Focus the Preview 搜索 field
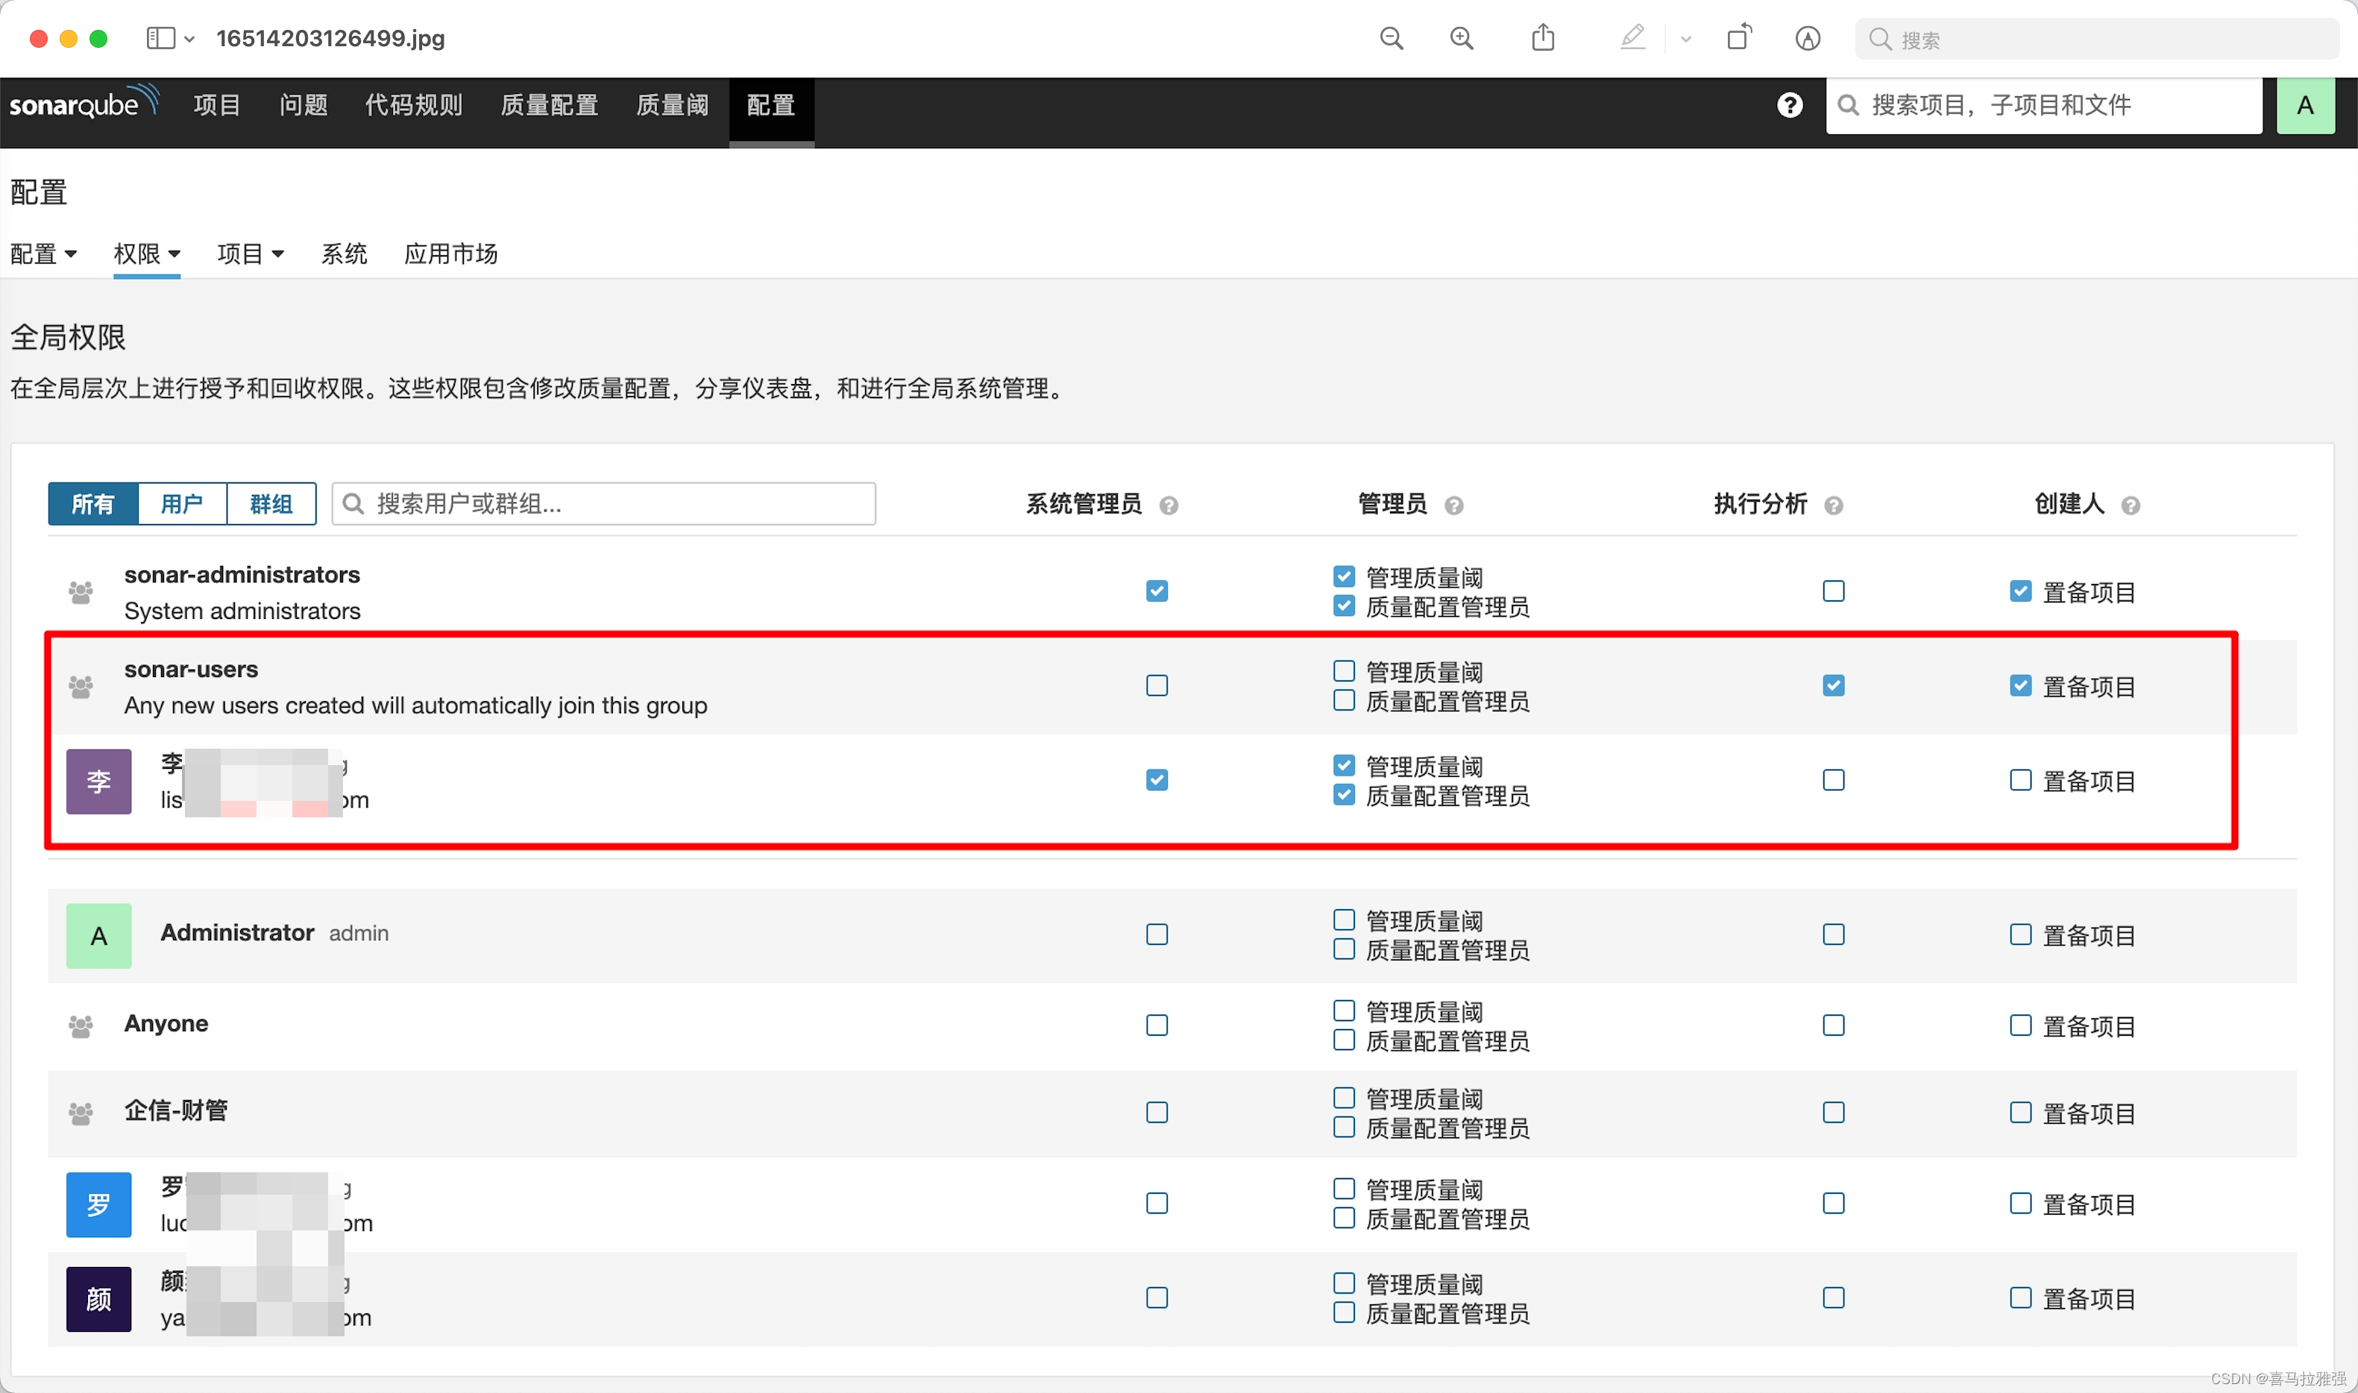 click(2096, 40)
